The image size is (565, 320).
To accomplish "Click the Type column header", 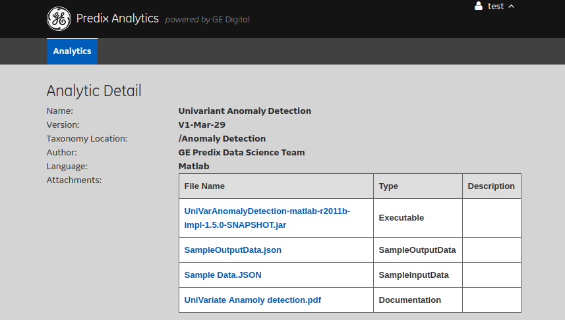I will [x=388, y=186].
